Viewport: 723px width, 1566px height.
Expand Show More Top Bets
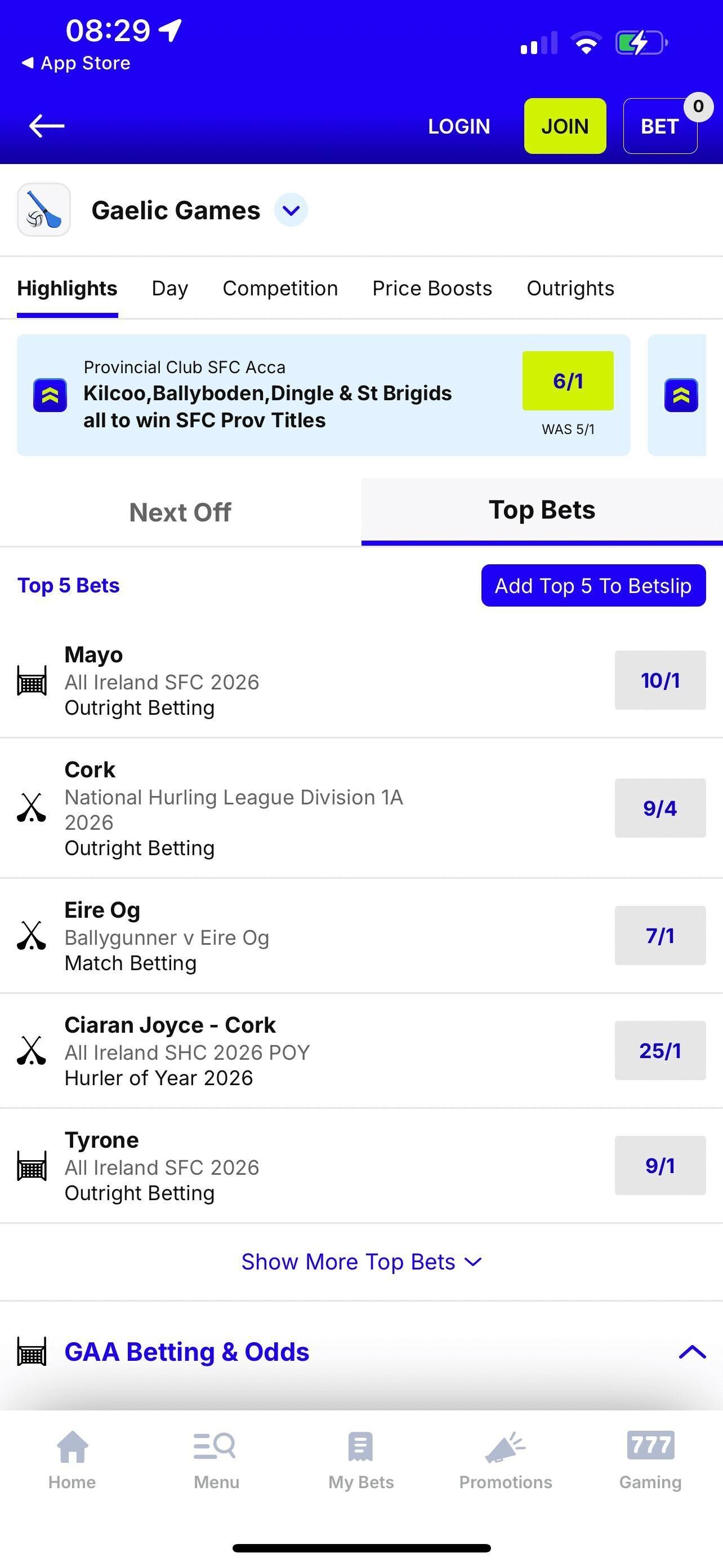(361, 1262)
